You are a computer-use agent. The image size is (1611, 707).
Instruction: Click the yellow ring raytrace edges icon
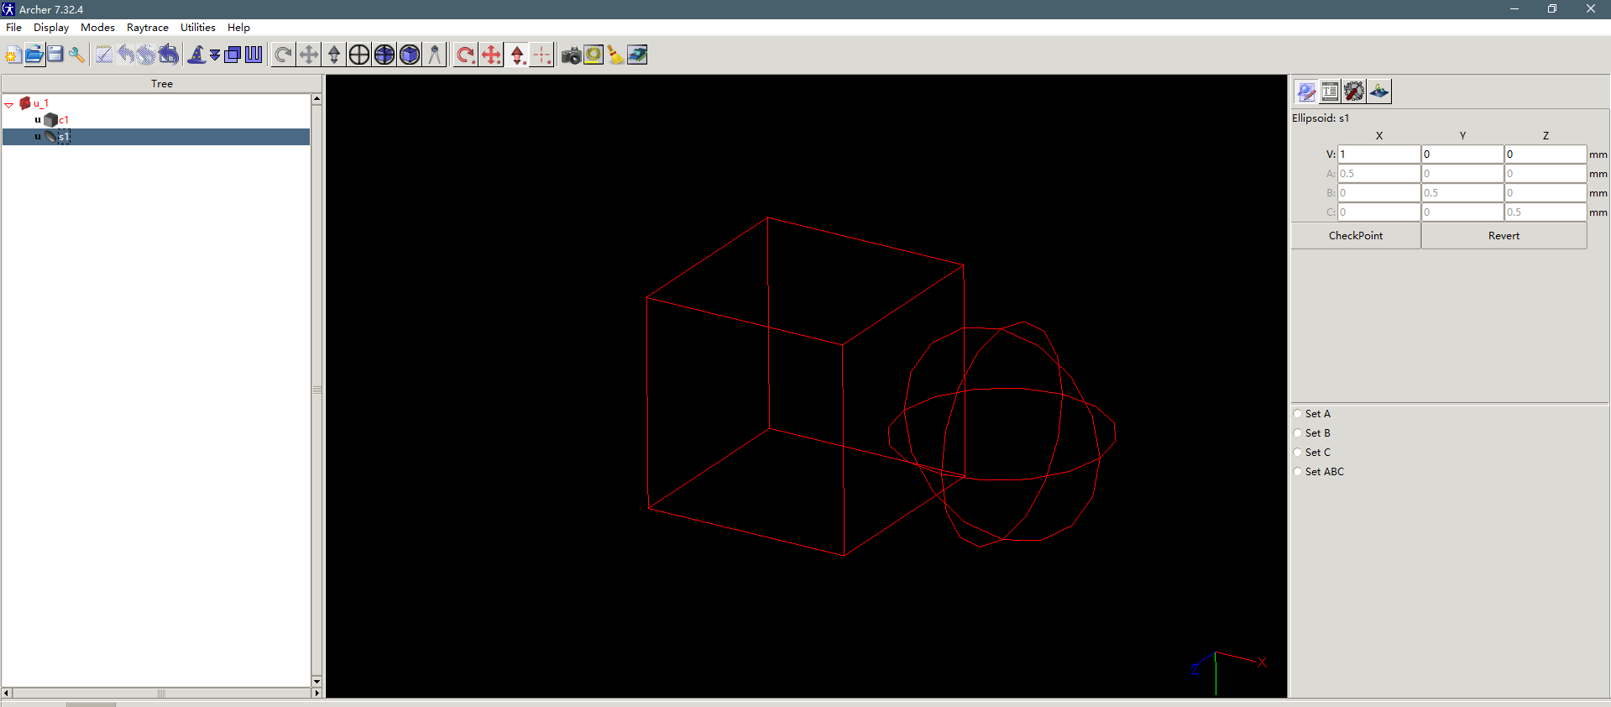[x=594, y=55]
